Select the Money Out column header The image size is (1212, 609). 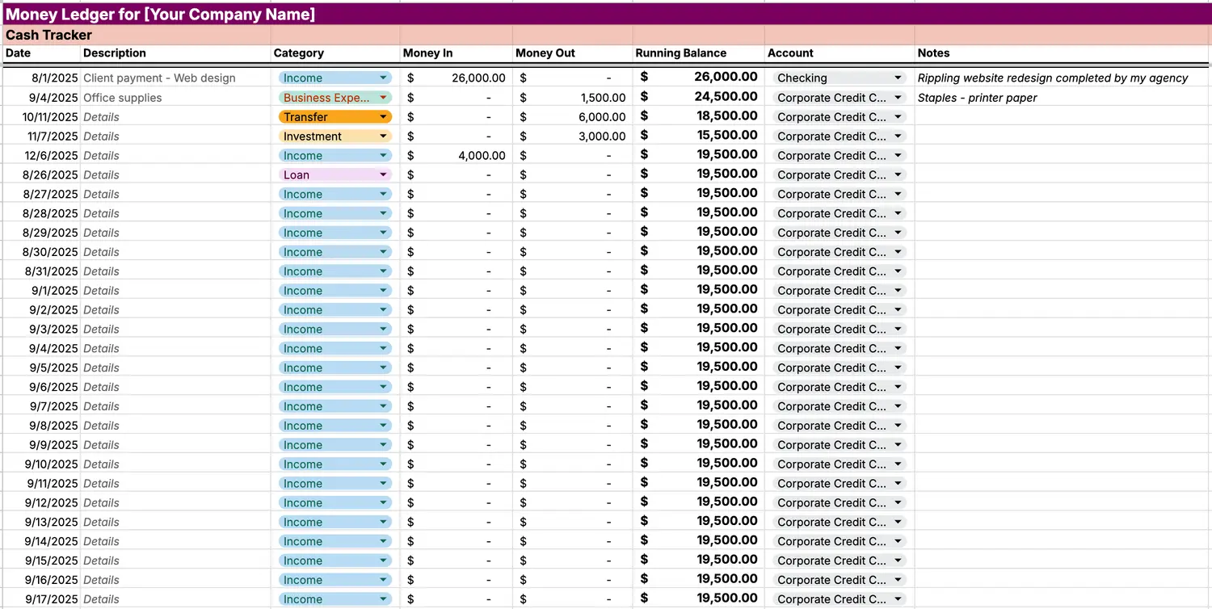pos(573,53)
